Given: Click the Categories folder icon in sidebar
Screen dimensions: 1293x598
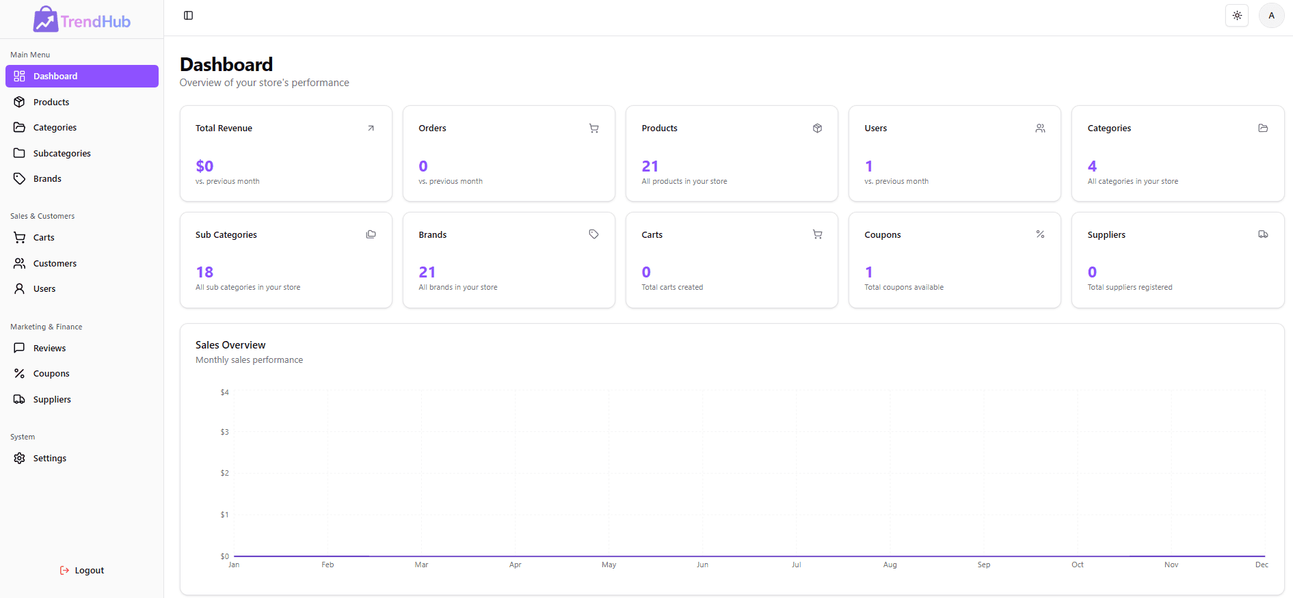Looking at the screenshot, I should (19, 127).
